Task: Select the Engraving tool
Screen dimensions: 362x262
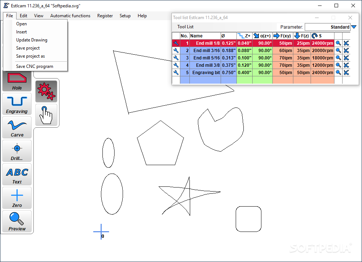Action: tap(17, 104)
